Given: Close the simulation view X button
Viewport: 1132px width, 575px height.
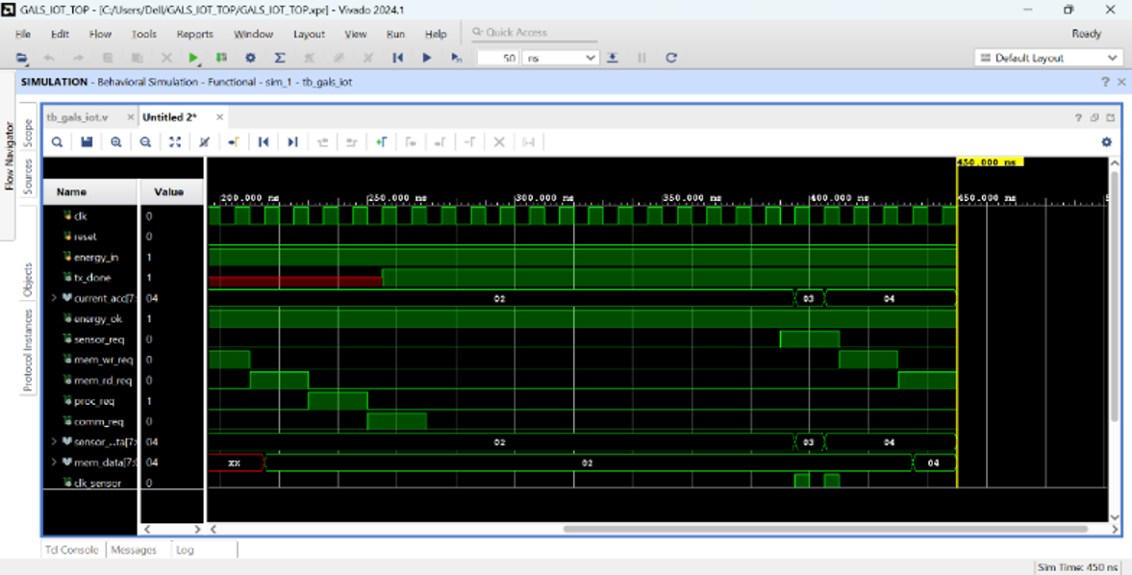Looking at the screenshot, I should coord(1121,82).
